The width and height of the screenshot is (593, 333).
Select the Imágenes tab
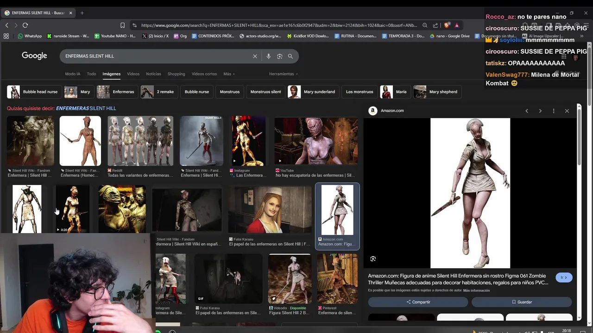(x=112, y=74)
